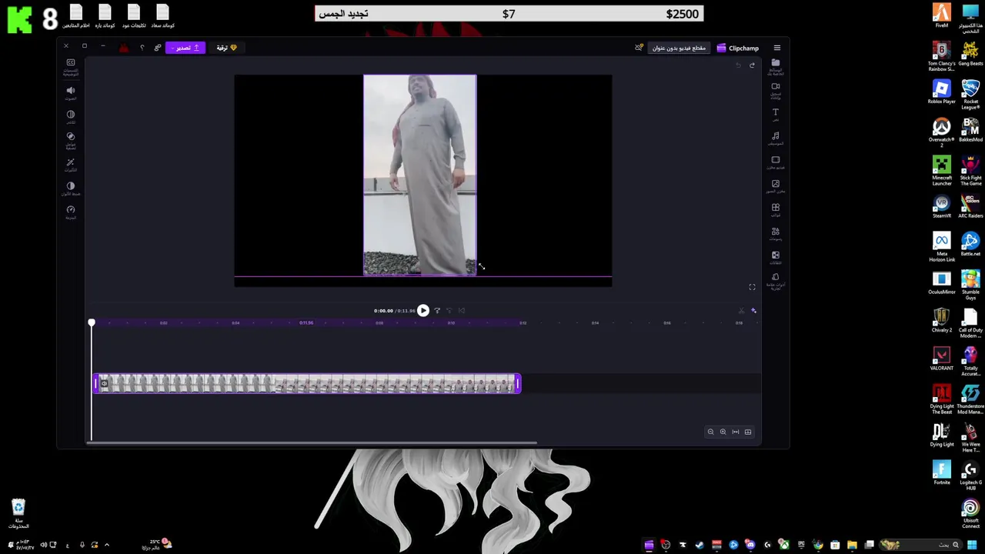Click the AI sparkle timeline button

pyautogui.click(x=753, y=311)
